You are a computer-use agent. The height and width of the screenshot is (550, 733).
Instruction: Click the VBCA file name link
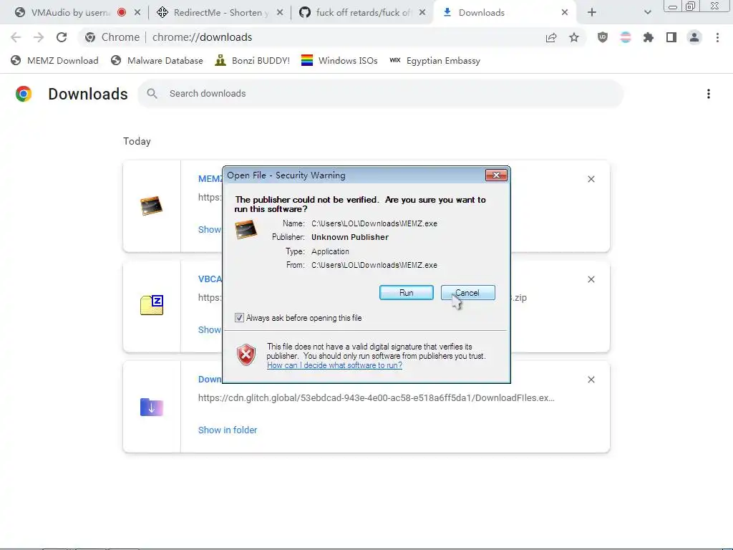[x=210, y=279]
